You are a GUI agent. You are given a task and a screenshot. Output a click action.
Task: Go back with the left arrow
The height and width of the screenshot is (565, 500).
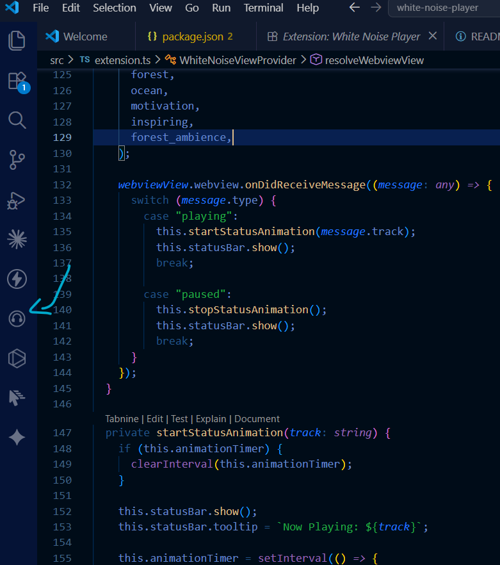pos(355,8)
